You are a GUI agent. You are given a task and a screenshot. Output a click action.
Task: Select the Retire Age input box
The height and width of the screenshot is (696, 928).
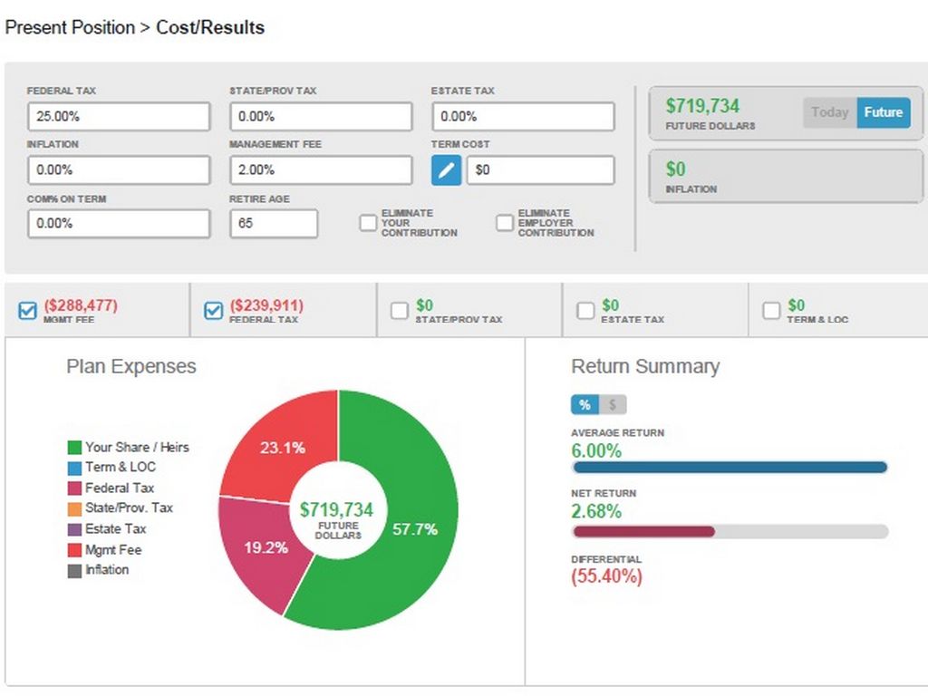coord(273,223)
